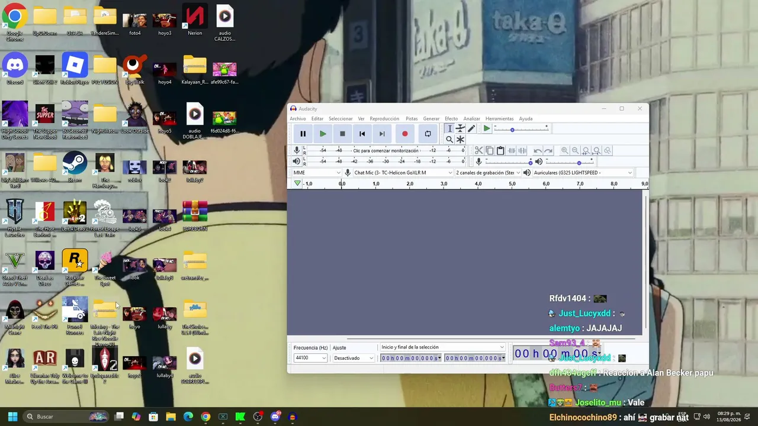Viewport: 758px width, 426px height.
Task: Click the green Play button
Action: pyautogui.click(x=323, y=134)
